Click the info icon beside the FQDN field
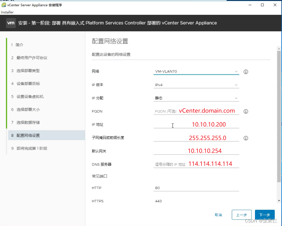282x226 pixels. pyautogui.click(x=246, y=111)
